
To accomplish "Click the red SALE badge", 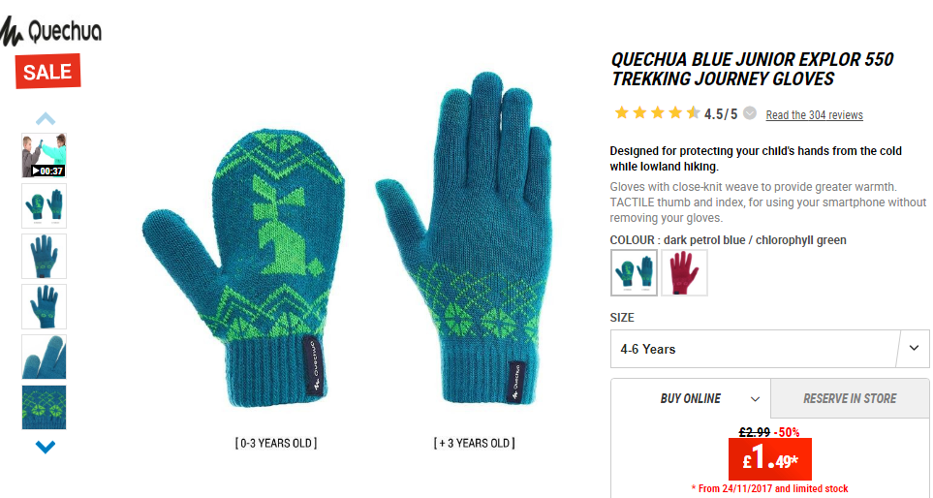I will (47, 72).
